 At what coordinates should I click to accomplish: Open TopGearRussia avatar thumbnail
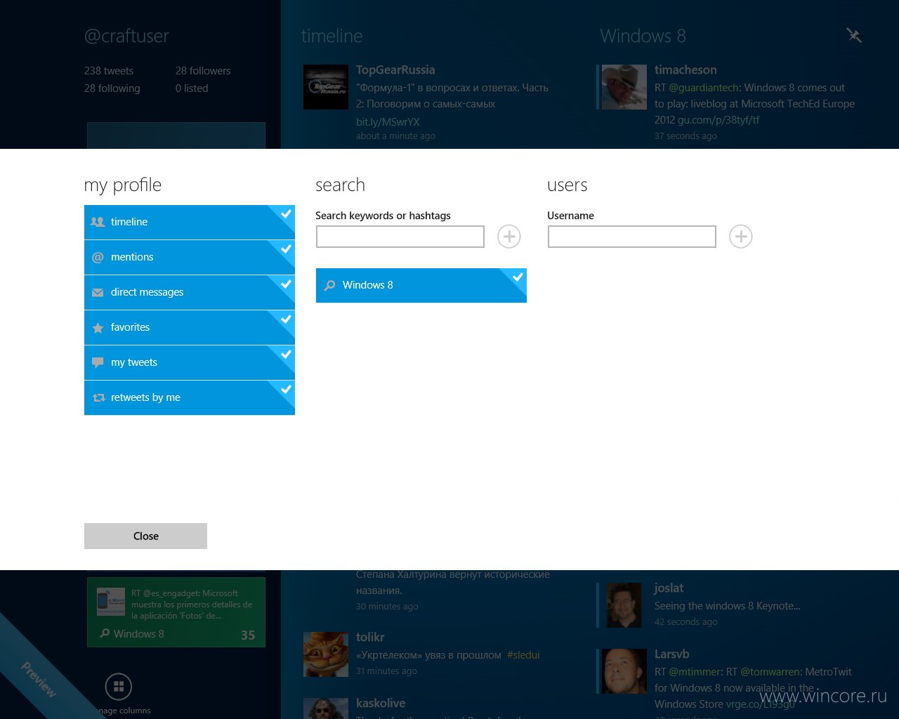click(326, 87)
